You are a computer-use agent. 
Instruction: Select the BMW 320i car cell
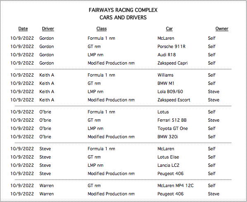168,137
